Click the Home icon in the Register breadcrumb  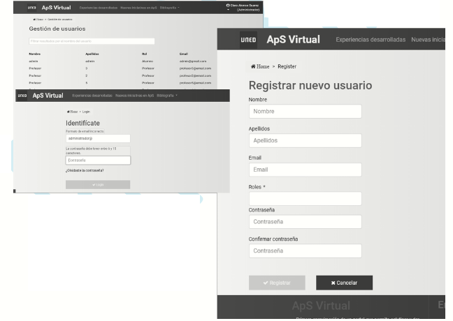point(252,66)
